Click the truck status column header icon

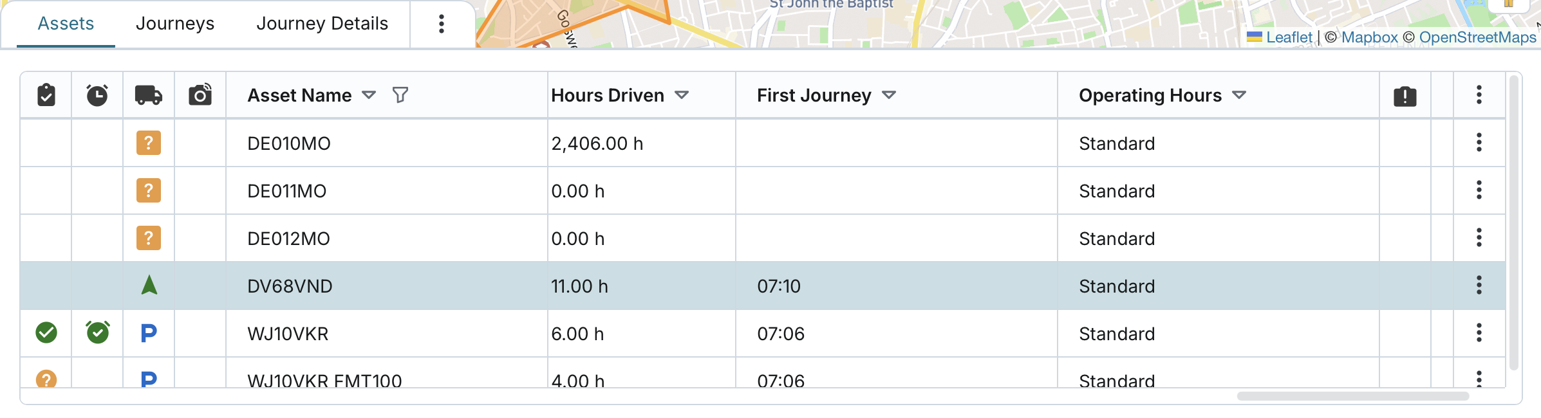[x=149, y=95]
